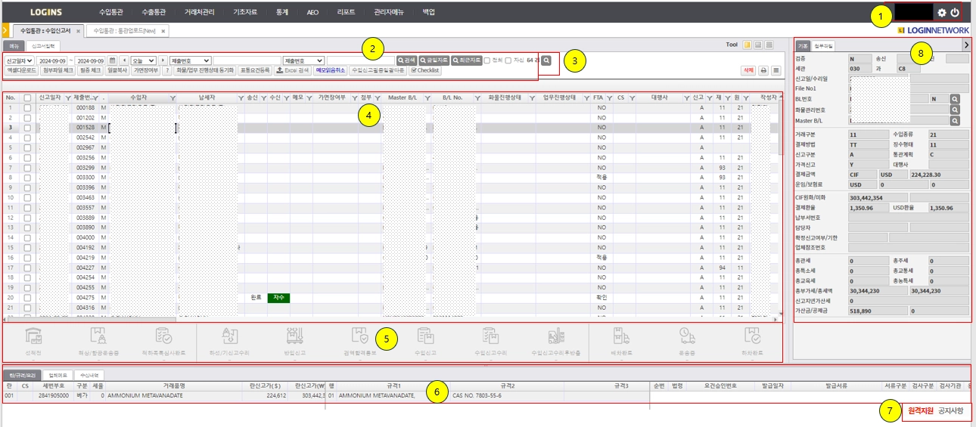Switch to the 첨부파일 tab
Image resolution: width=976 pixels, height=427 pixels.
pos(823,46)
